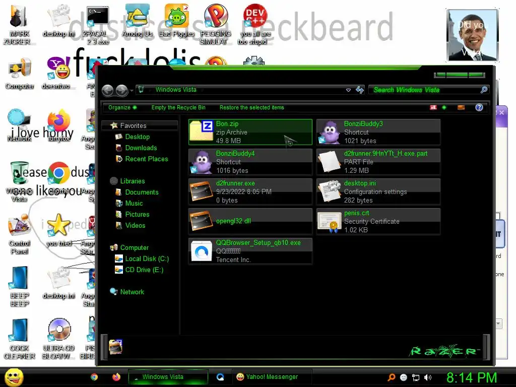Click the Back navigation arrow
This screenshot has height=387, width=516.
[x=108, y=90]
